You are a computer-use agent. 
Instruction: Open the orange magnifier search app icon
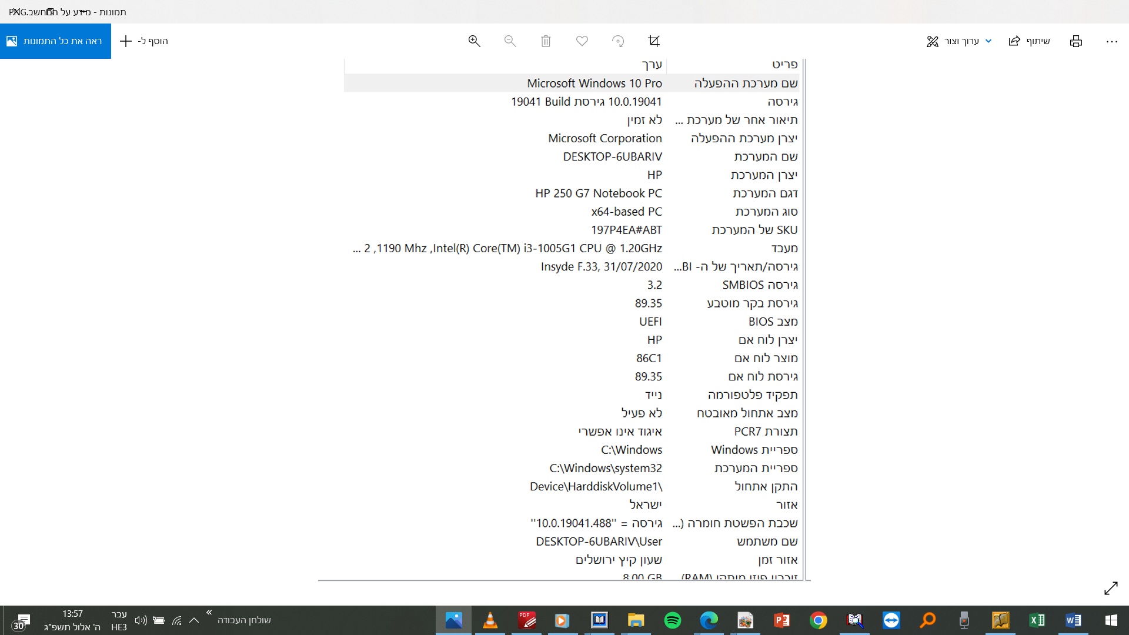point(927,620)
